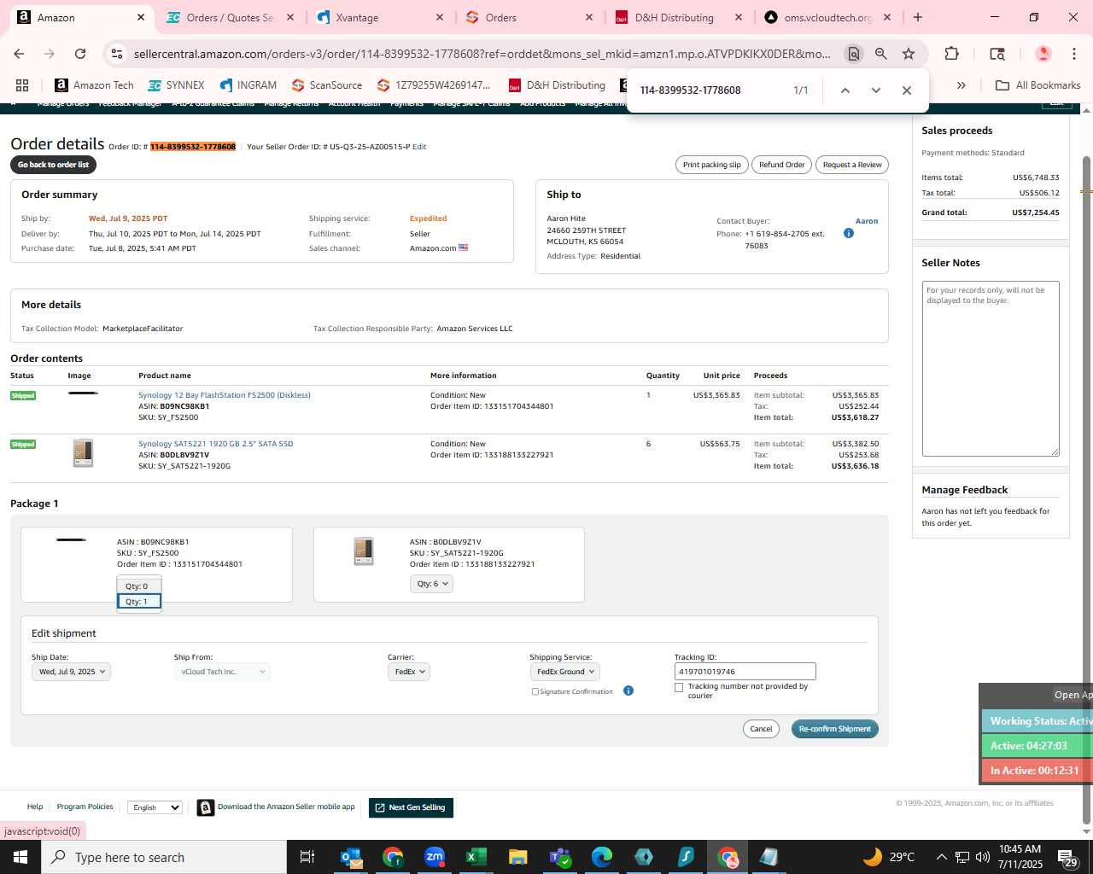This screenshot has width=1093, height=874.
Task: Open All Bookmarks folder
Action: 1038,85
